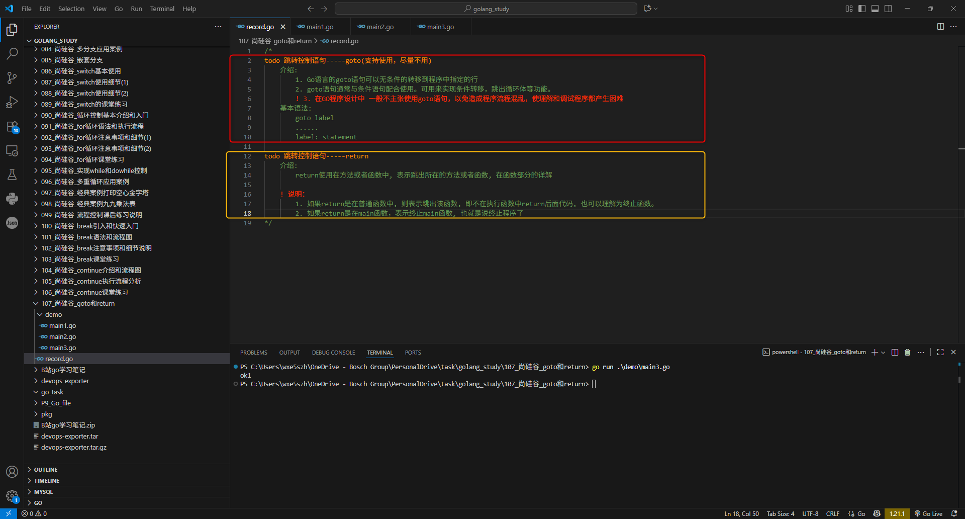Open the Explorer view in activity bar
Image resolution: width=965 pixels, height=519 pixels.
[x=12, y=30]
